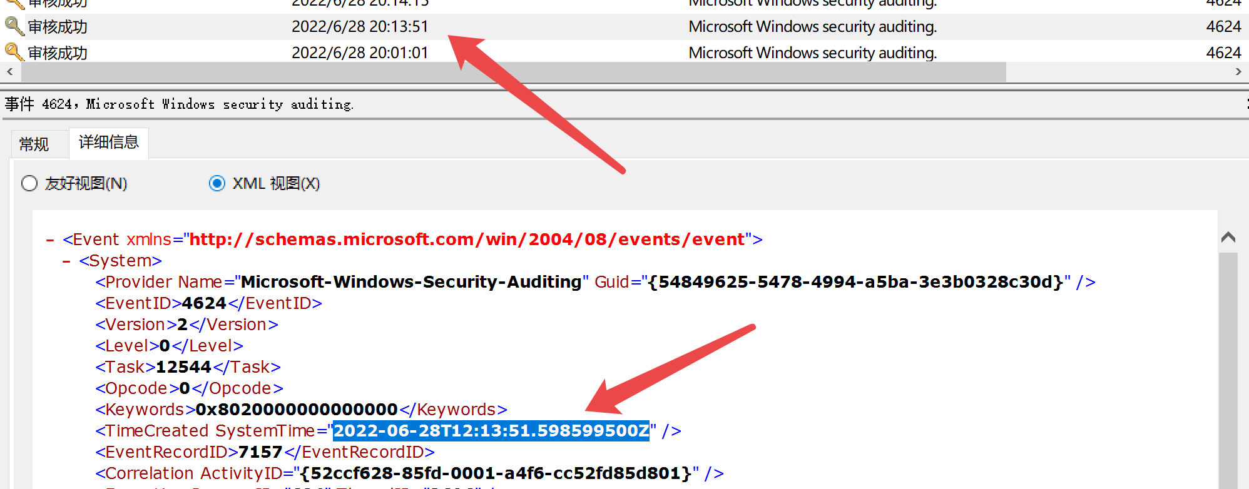Collapse the root Event XML node
The width and height of the screenshot is (1249, 489).
(50, 240)
